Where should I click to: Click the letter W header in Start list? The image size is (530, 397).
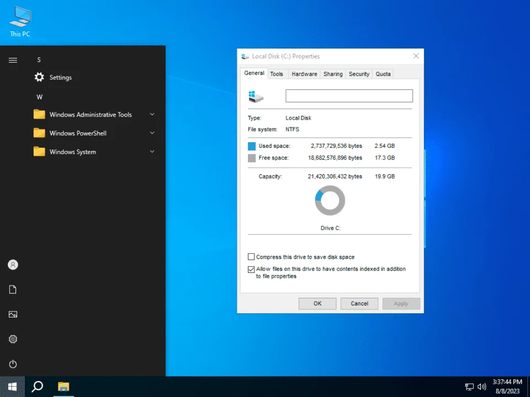40,97
